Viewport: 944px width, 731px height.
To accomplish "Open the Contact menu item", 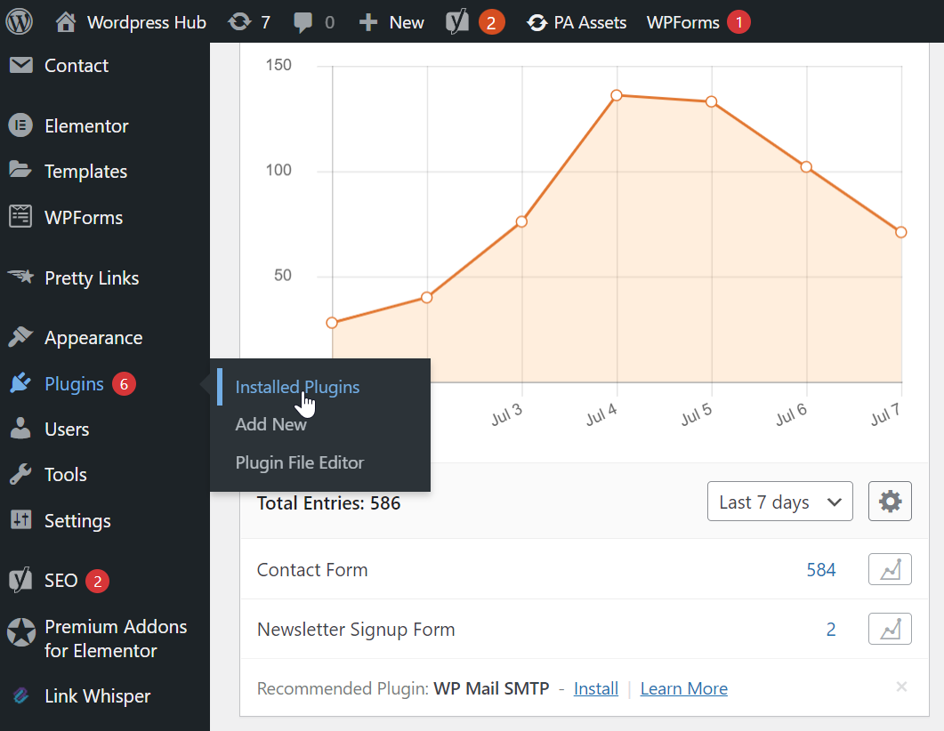I will point(77,65).
